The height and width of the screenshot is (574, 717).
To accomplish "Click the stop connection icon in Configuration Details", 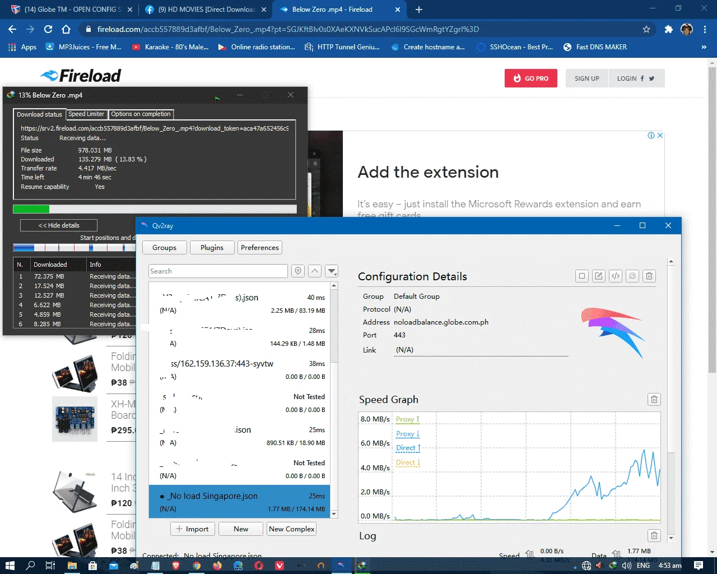I will coord(582,276).
